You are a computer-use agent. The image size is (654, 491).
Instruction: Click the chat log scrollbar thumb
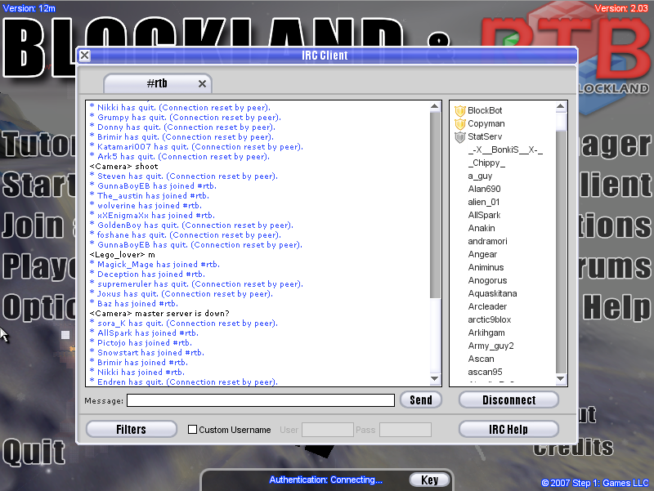tap(435, 336)
